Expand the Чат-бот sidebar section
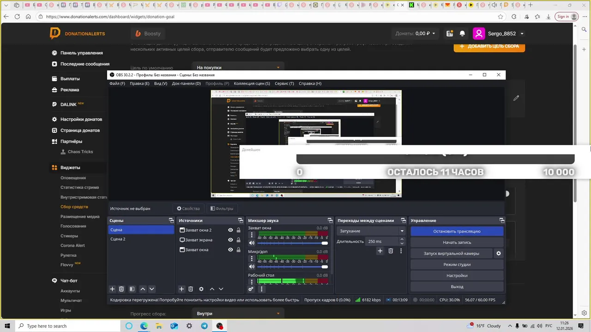Viewport: 591px width, 332px height. tap(69, 280)
